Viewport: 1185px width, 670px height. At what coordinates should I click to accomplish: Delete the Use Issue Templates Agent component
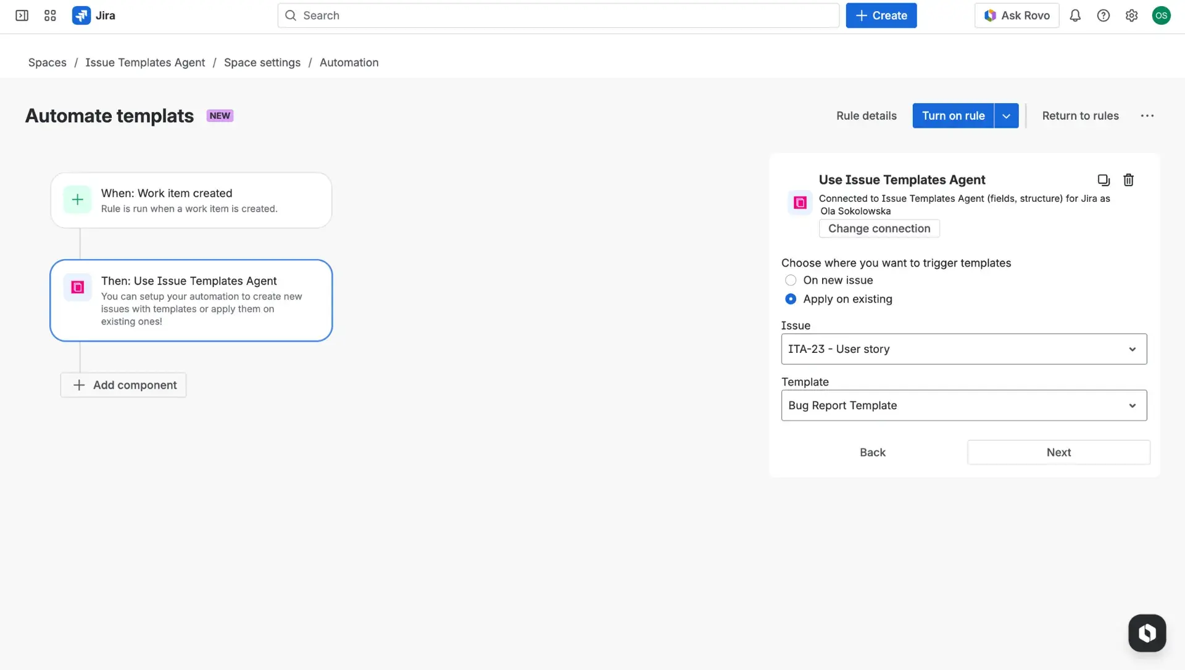pyautogui.click(x=1128, y=180)
